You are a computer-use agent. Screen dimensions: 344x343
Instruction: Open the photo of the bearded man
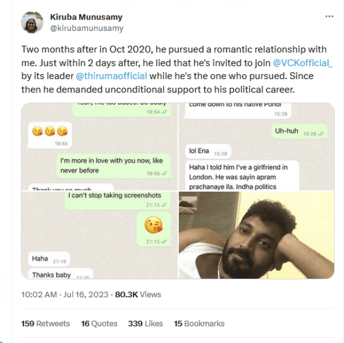(x=256, y=235)
